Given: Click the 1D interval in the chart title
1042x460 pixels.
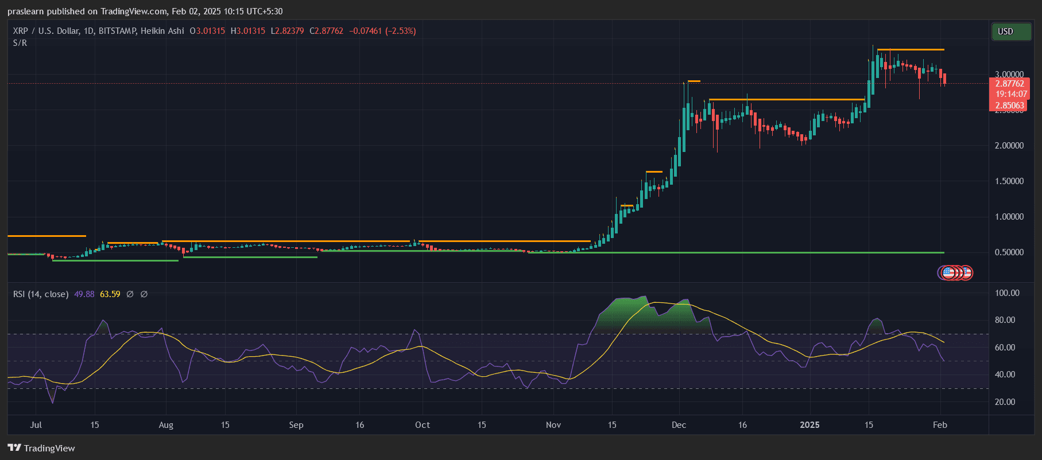Looking at the screenshot, I should (x=88, y=31).
